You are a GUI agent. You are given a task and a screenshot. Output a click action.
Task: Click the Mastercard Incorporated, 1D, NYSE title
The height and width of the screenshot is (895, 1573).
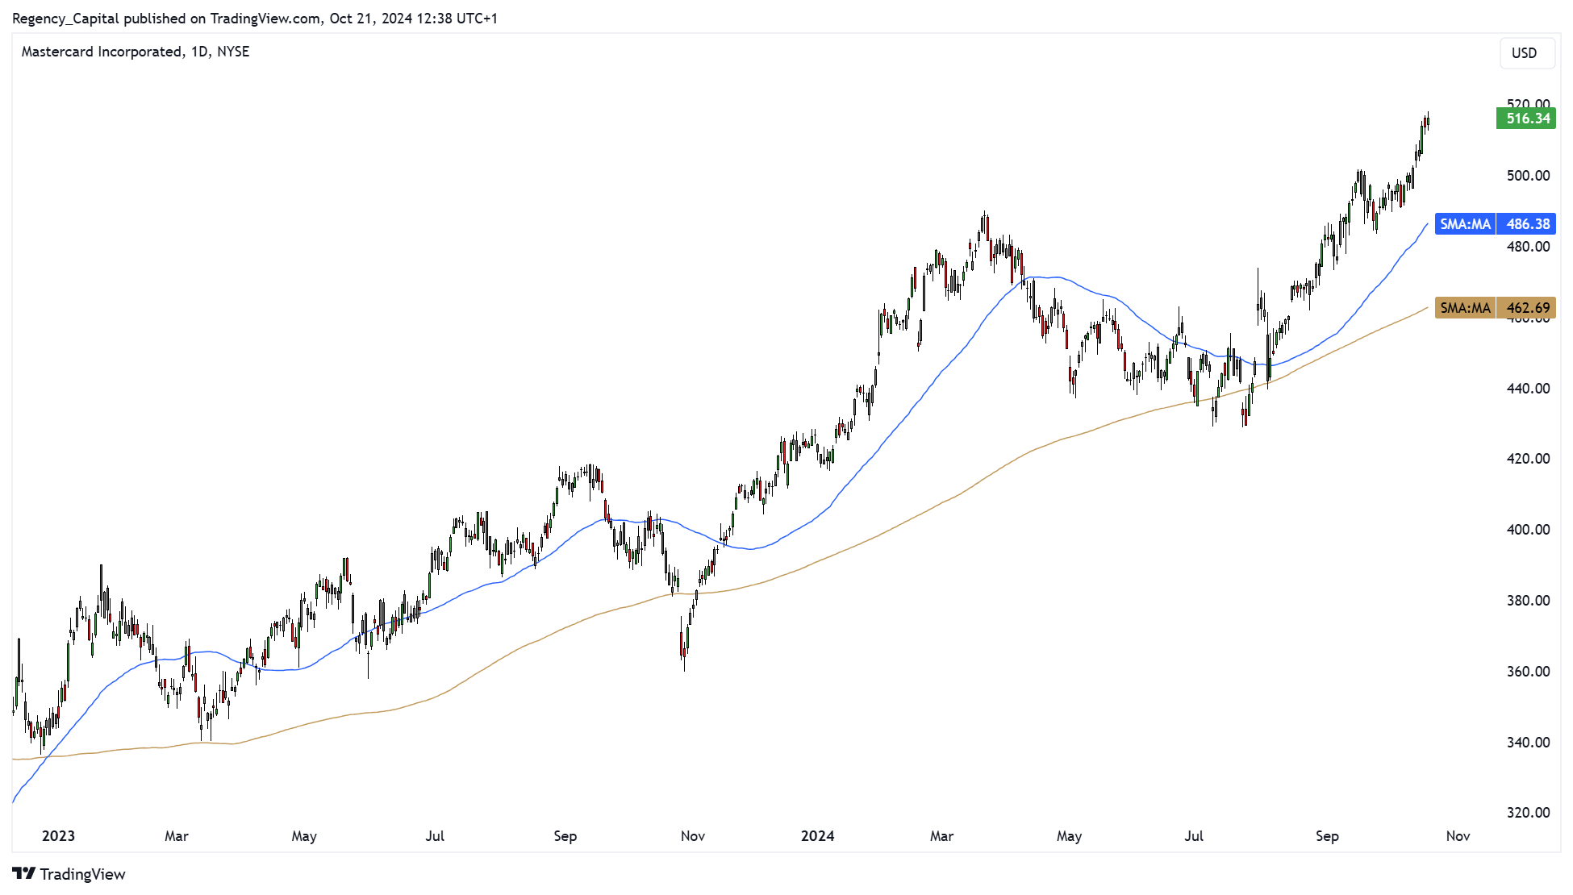tap(136, 52)
